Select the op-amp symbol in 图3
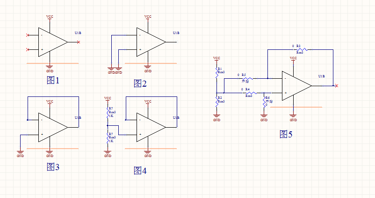 (x=51, y=127)
